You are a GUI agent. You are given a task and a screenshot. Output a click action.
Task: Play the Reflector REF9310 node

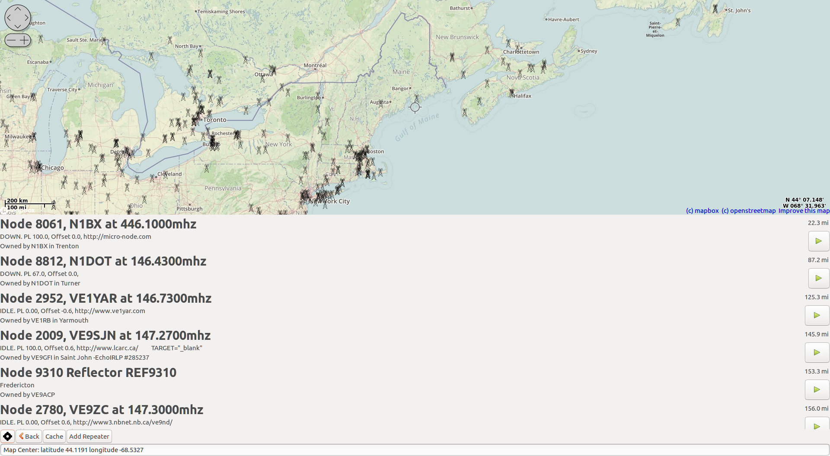(817, 389)
